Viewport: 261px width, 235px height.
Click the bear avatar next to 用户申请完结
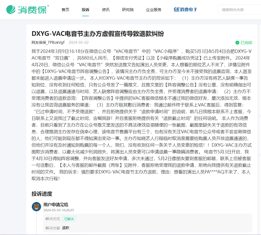click(x=36, y=207)
